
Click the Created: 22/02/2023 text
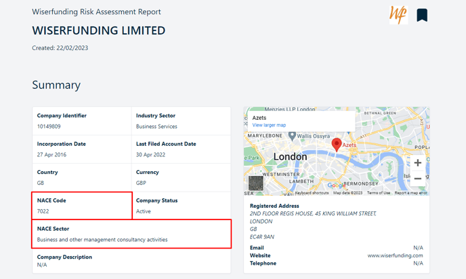tap(60, 48)
